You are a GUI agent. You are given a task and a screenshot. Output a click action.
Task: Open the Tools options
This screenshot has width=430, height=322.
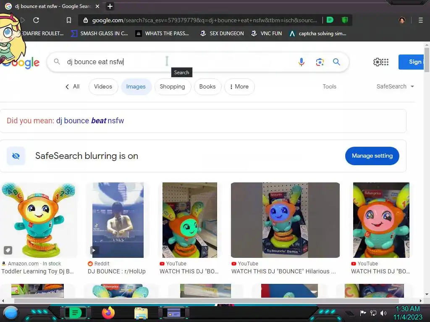click(329, 86)
